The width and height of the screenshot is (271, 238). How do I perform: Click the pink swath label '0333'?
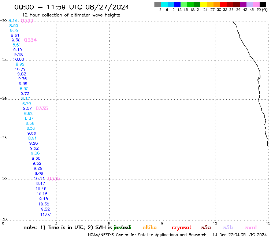pos(27,21)
